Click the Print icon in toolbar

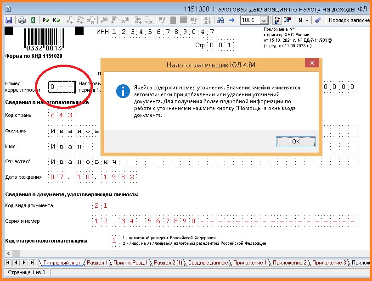point(22,20)
